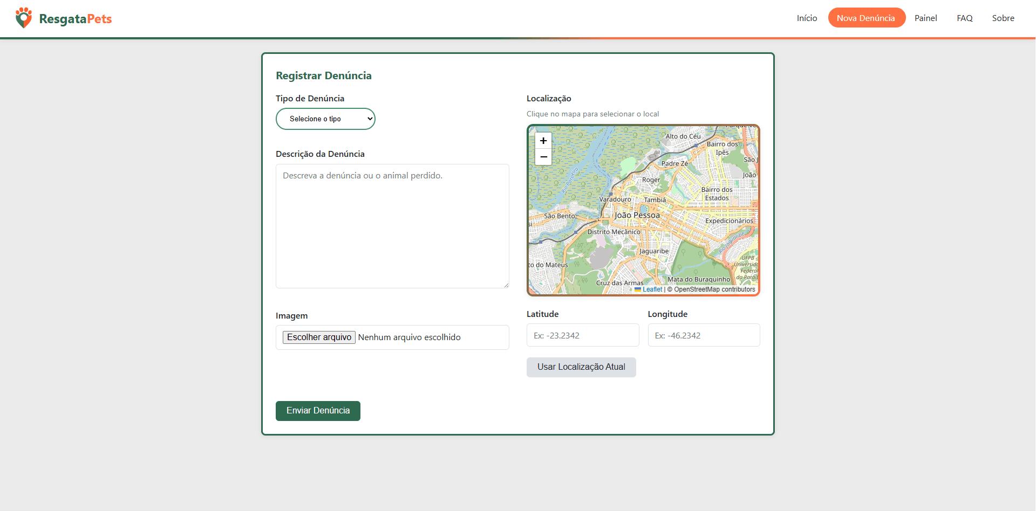Click the ResgataPets paw logo icon
Viewport: 1036px width, 511px height.
click(24, 18)
